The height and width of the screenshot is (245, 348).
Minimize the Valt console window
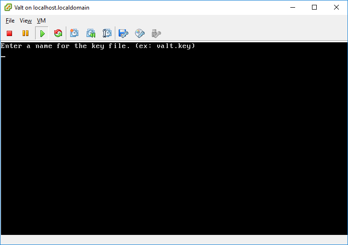coord(293,7)
